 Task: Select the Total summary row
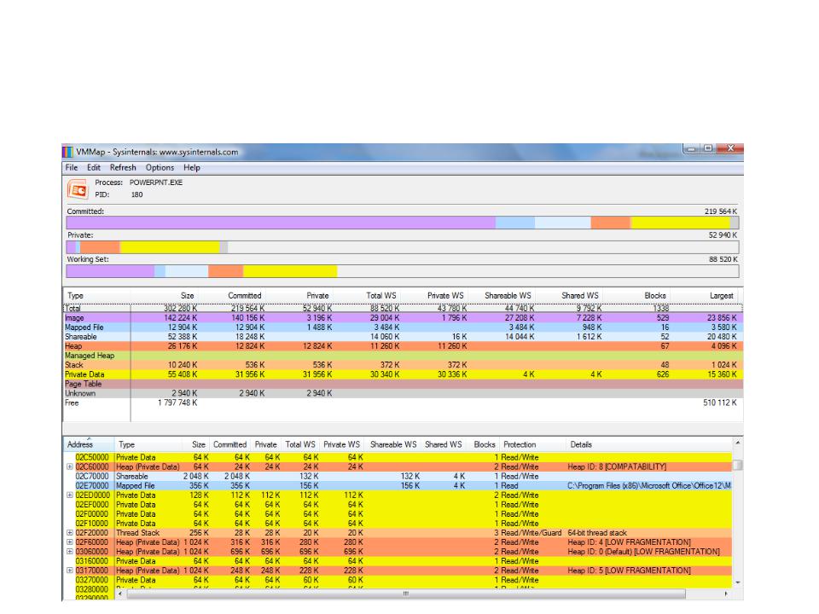(403, 309)
